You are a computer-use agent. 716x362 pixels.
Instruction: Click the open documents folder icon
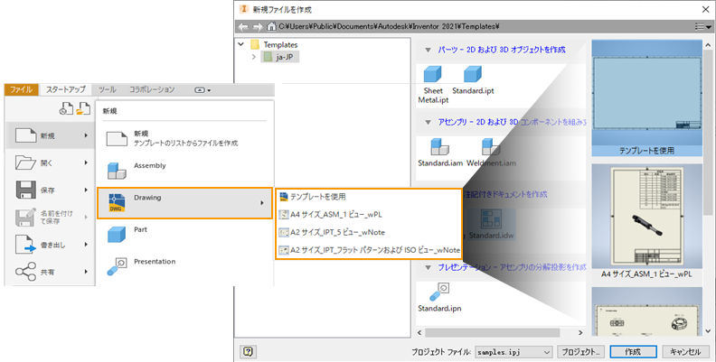83,108
